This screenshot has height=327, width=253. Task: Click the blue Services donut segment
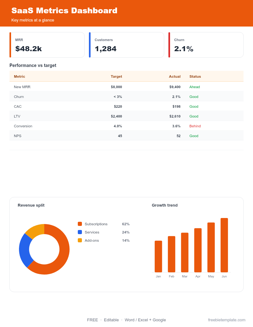pos(25,251)
